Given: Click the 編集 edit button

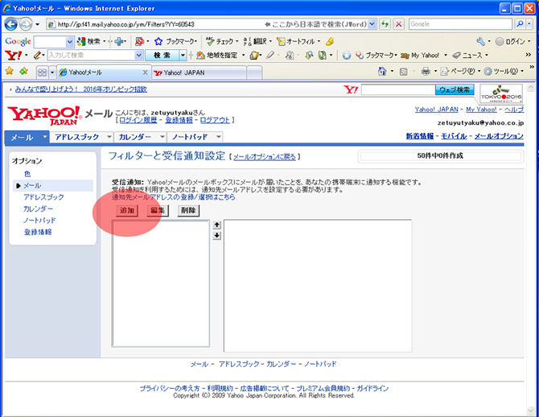Looking at the screenshot, I should 158,210.
